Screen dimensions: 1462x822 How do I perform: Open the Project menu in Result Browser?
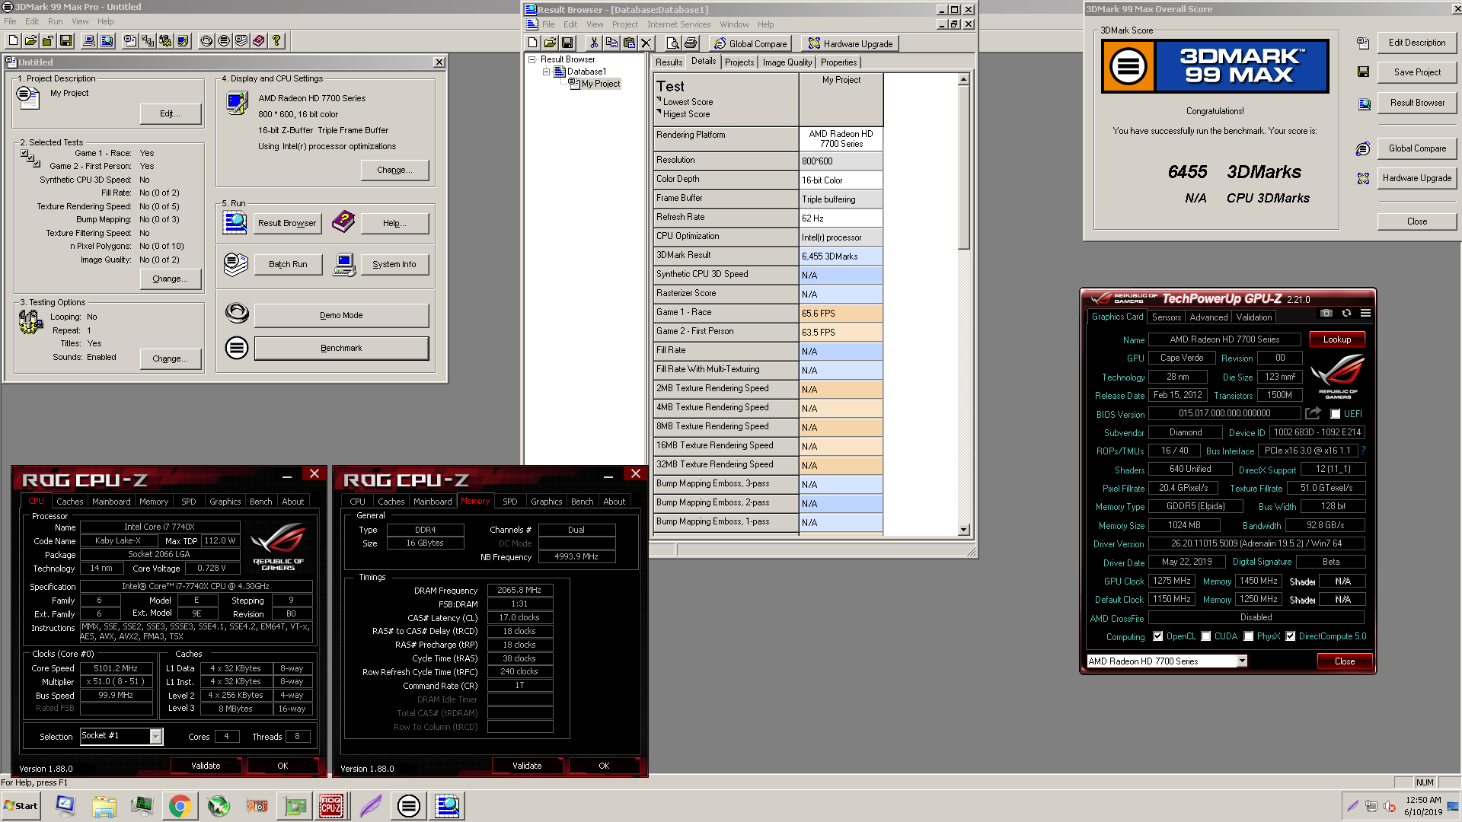point(624,24)
